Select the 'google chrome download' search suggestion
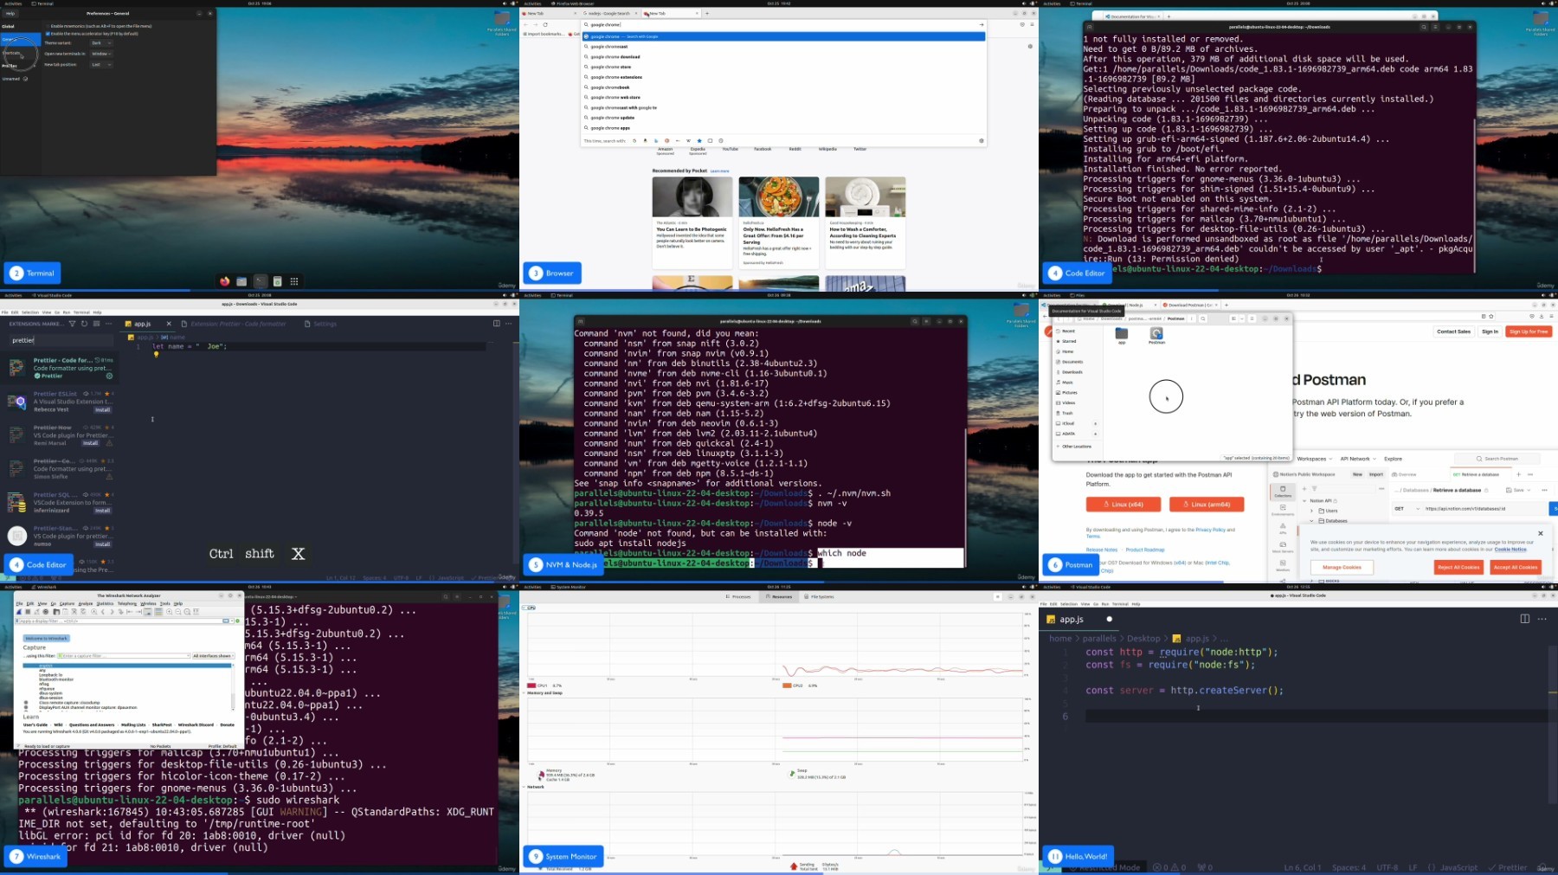Viewport: 1558px width, 875px height. point(615,57)
